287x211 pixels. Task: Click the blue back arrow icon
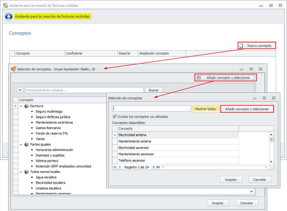[x=9, y=16]
